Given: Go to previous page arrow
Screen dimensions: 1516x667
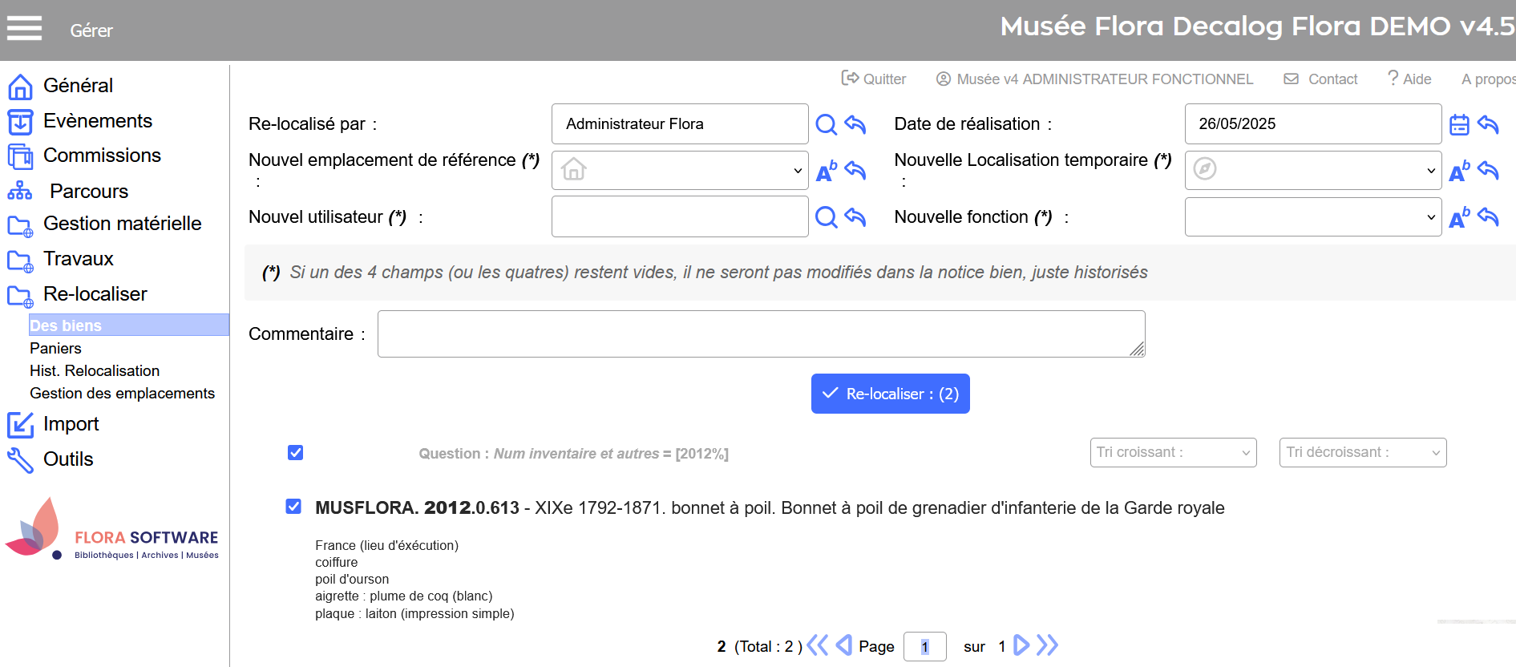Looking at the screenshot, I should [843, 645].
